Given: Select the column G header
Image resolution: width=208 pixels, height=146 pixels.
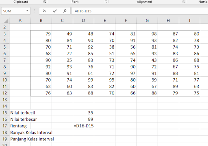Looking at the screenshot, I should pos(147,21).
